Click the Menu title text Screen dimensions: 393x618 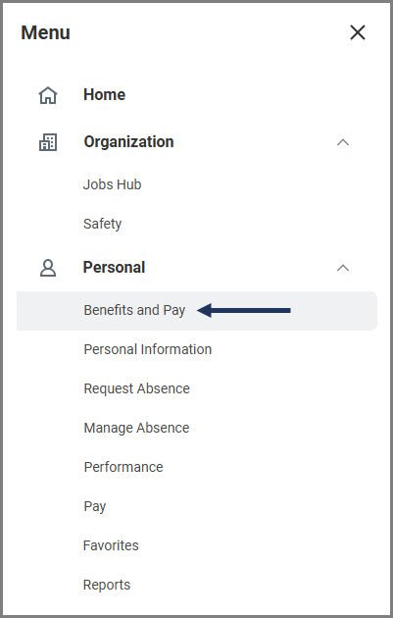tap(46, 32)
